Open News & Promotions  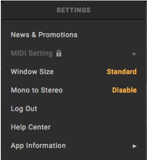pos(44,35)
